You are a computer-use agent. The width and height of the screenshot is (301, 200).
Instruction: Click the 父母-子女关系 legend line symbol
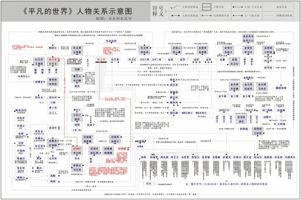click(x=238, y=7)
